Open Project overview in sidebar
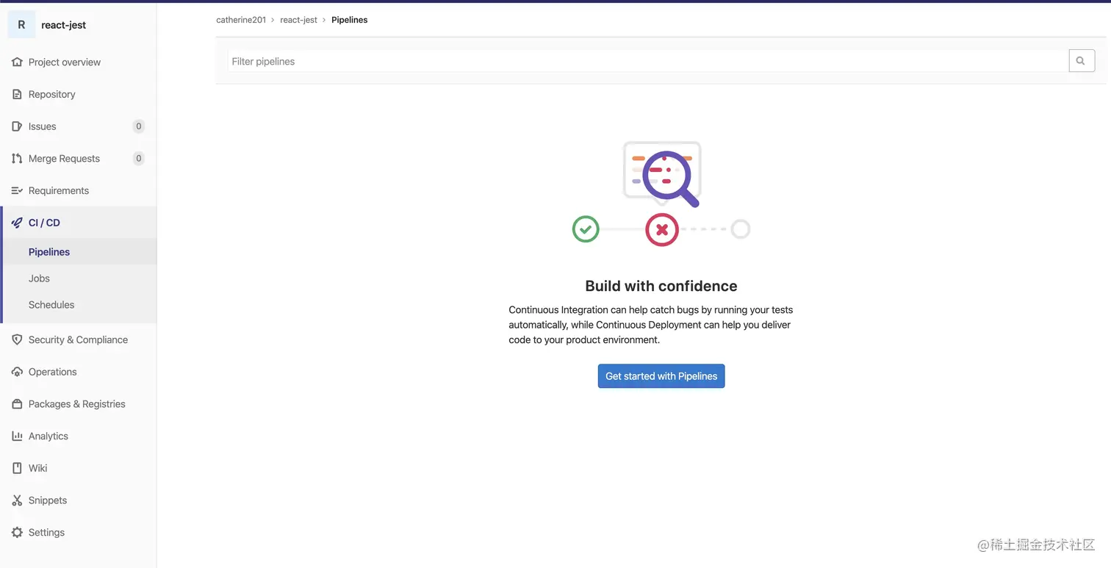The height and width of the screenshot is (568, 1111). [65, 62]
